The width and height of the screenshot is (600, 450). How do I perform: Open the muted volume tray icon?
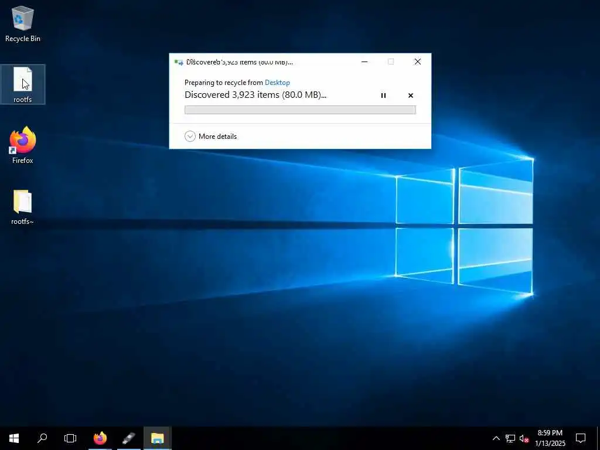524,438
